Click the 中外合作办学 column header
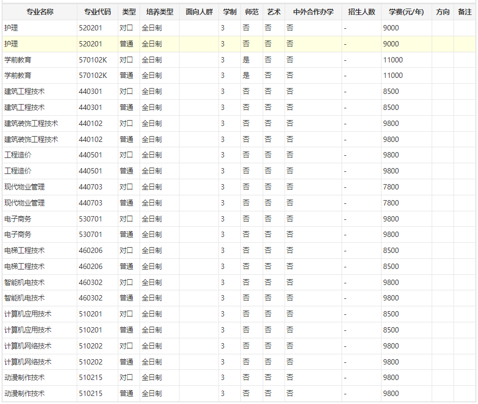 [313, 12]
